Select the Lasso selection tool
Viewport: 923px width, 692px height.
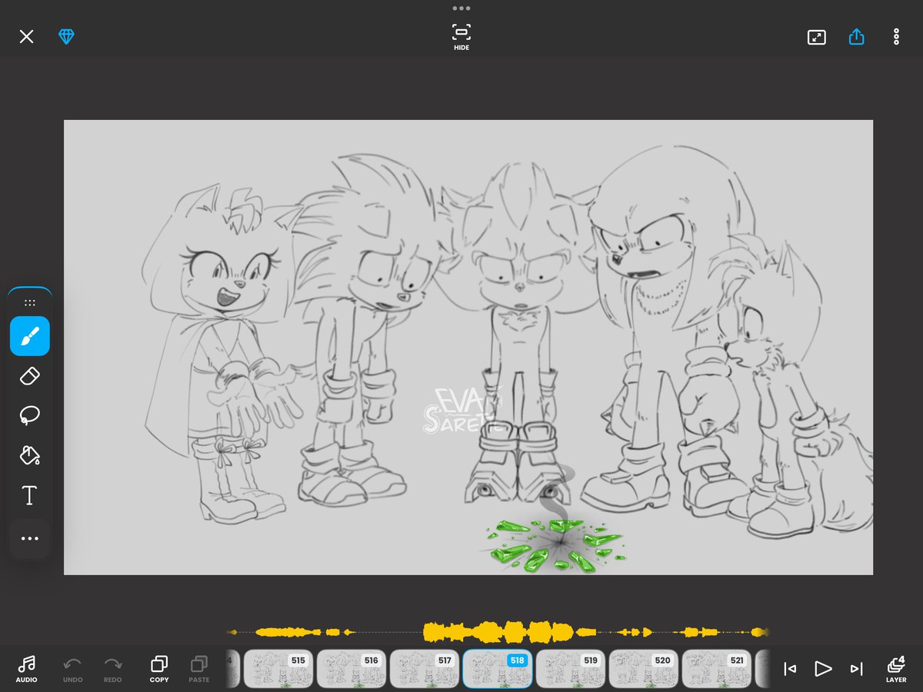(x=30, y=416)
